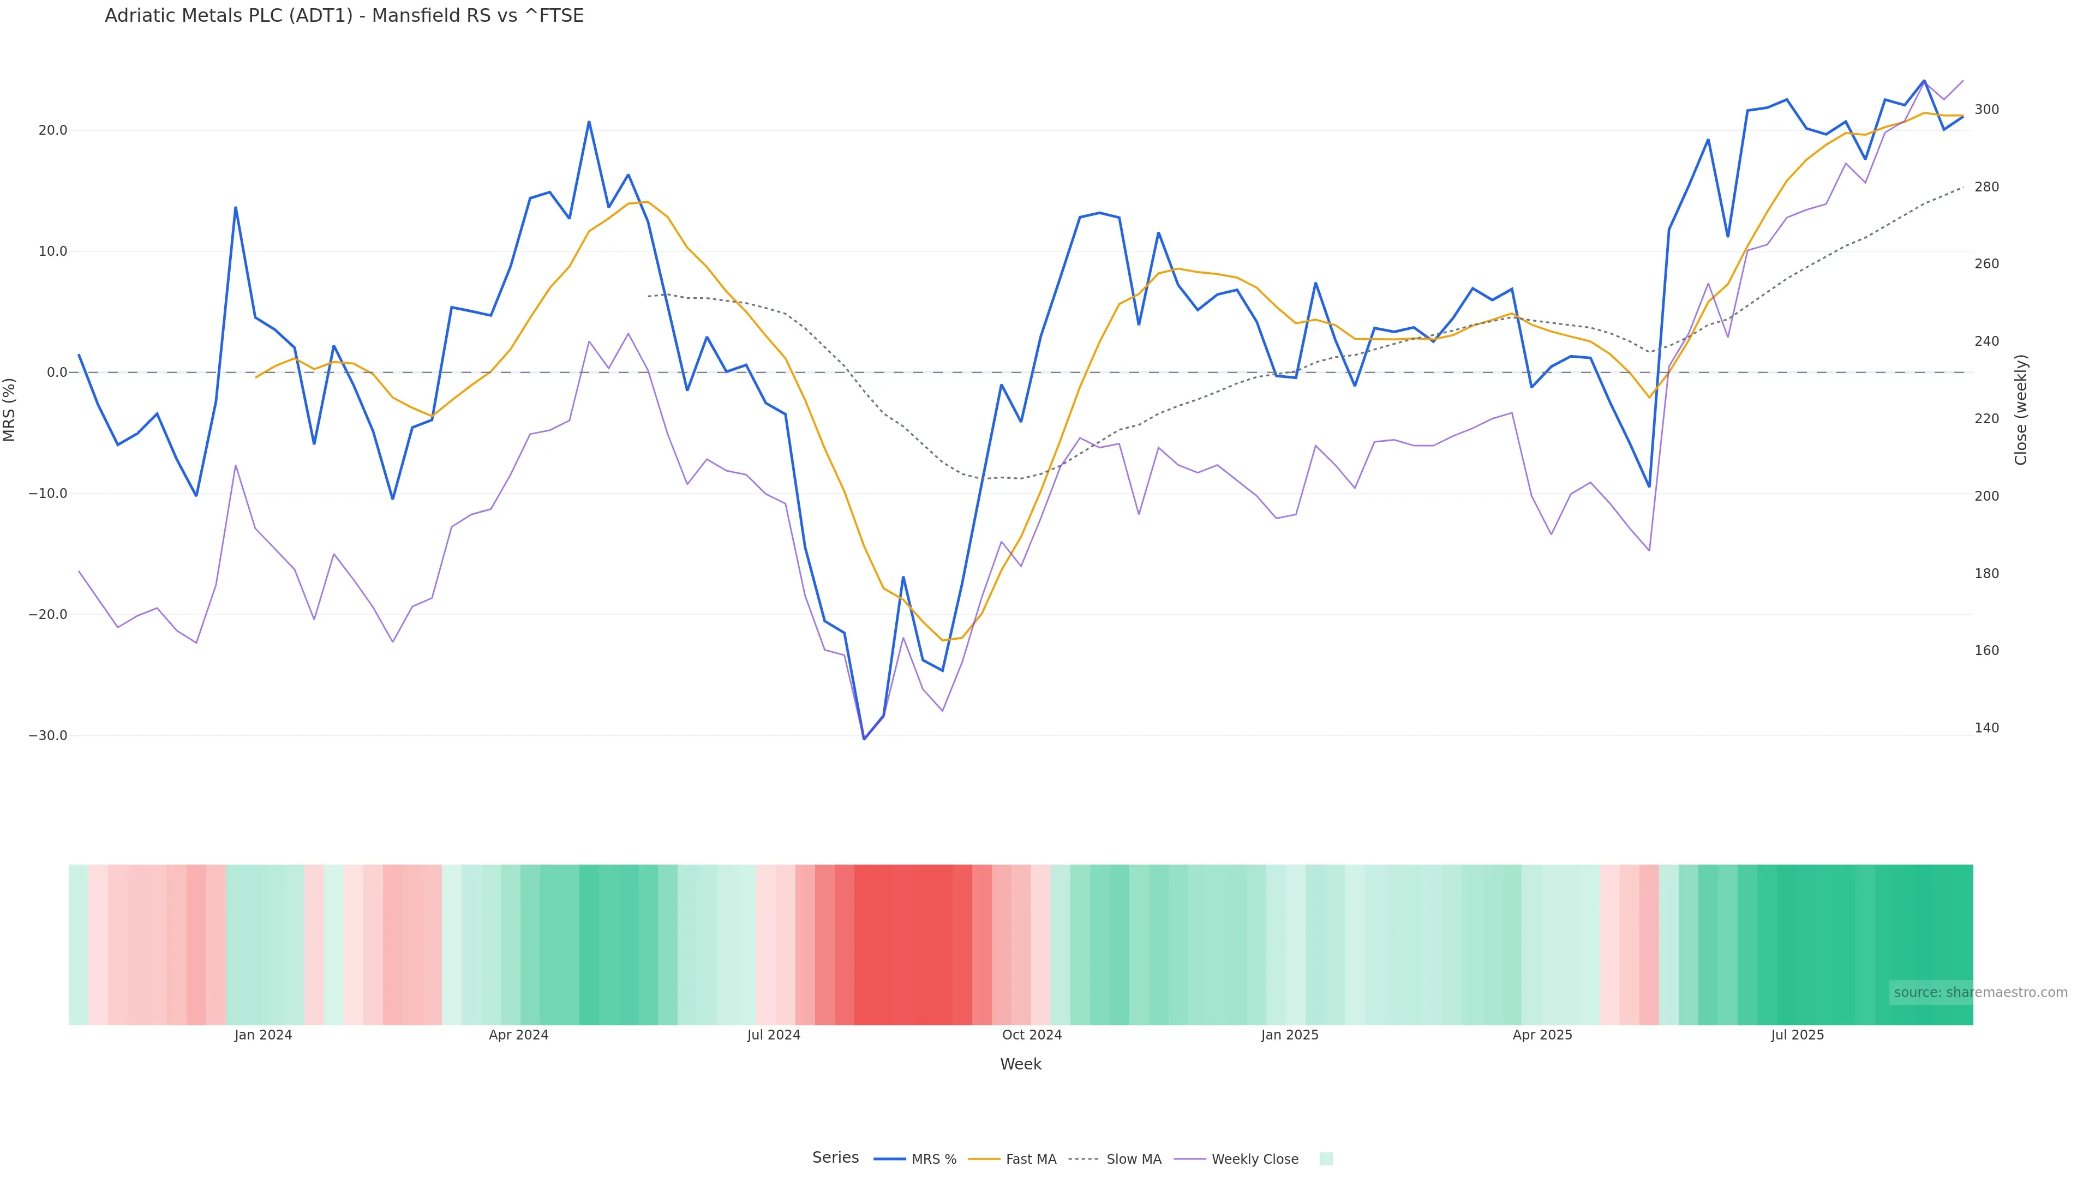Select the Jan 2024 x-axis tick label

[262, 1036]
